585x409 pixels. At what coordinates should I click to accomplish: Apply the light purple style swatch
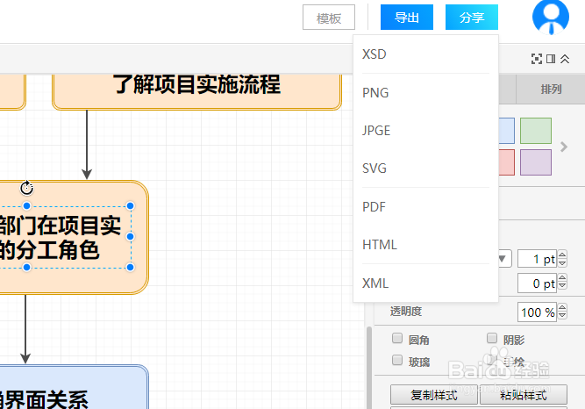pyautogui.click(x=536, y=162)
